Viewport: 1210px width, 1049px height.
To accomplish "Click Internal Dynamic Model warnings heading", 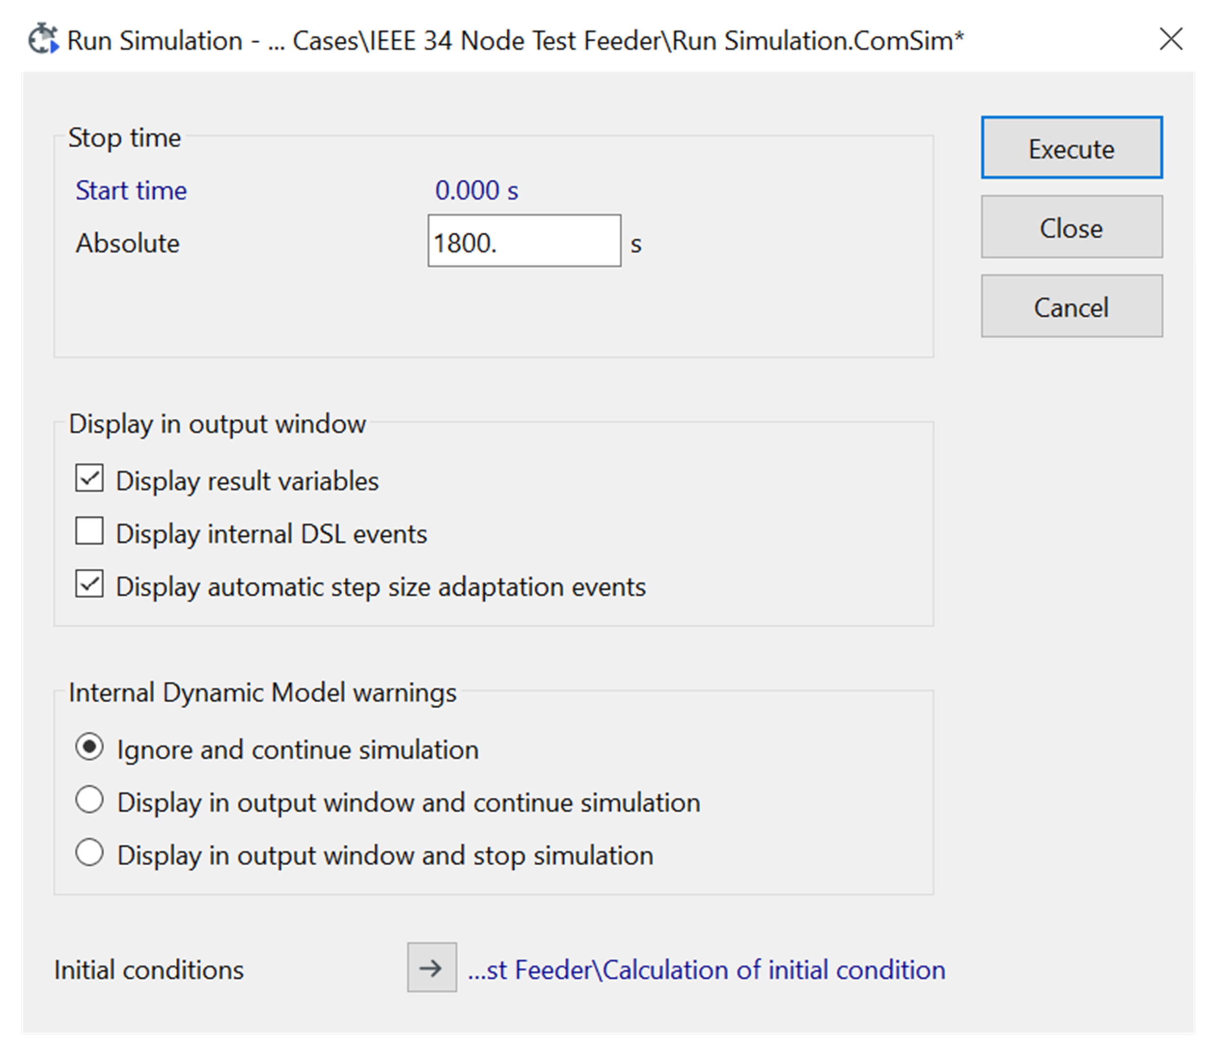I will tap(262, 692).
